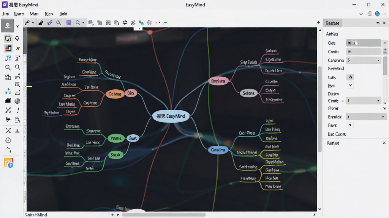Click the red and blue striped panel icon
The image size is (389, 218).
[8, 48]
